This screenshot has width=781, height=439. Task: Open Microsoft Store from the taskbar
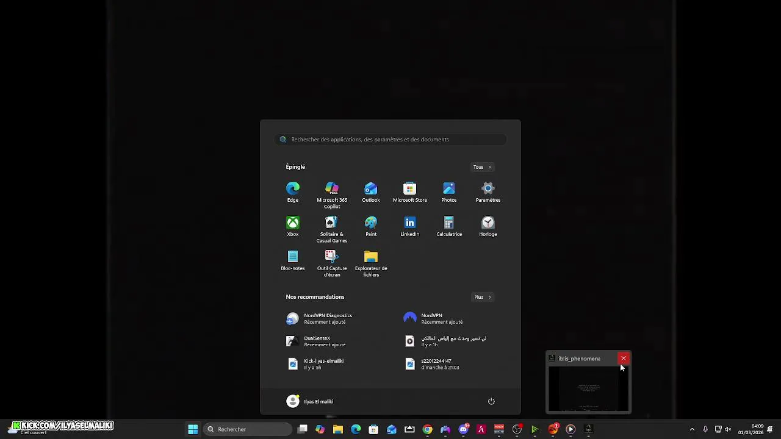pyautogui.click(x=373, y=429)
